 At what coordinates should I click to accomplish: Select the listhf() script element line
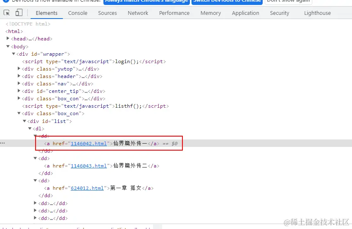tap(95, 106)
